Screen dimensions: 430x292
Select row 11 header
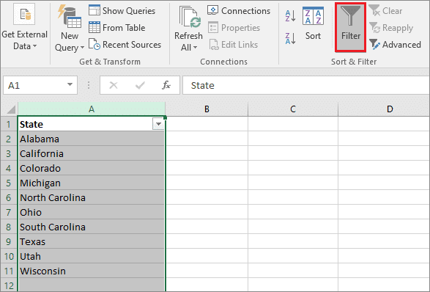[9, 271]
